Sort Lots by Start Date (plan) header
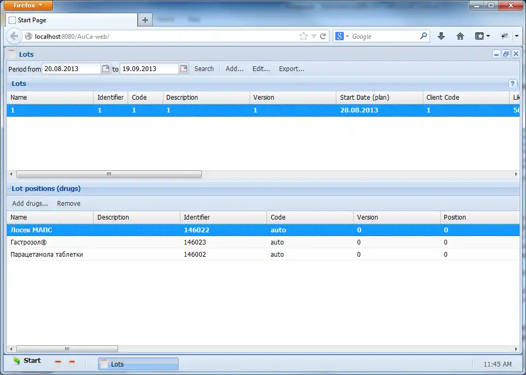The image size is (526, 375). click(x=379, y=98)
